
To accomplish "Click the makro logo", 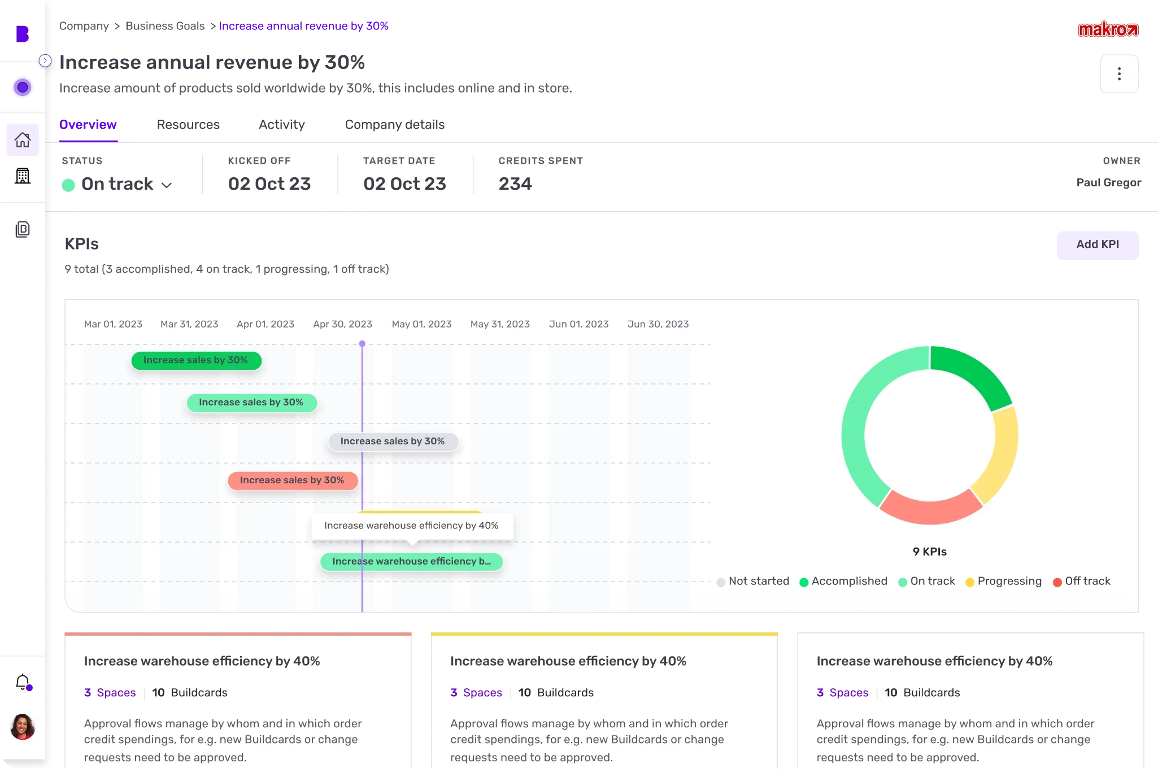I will [x=1108, y=29].
